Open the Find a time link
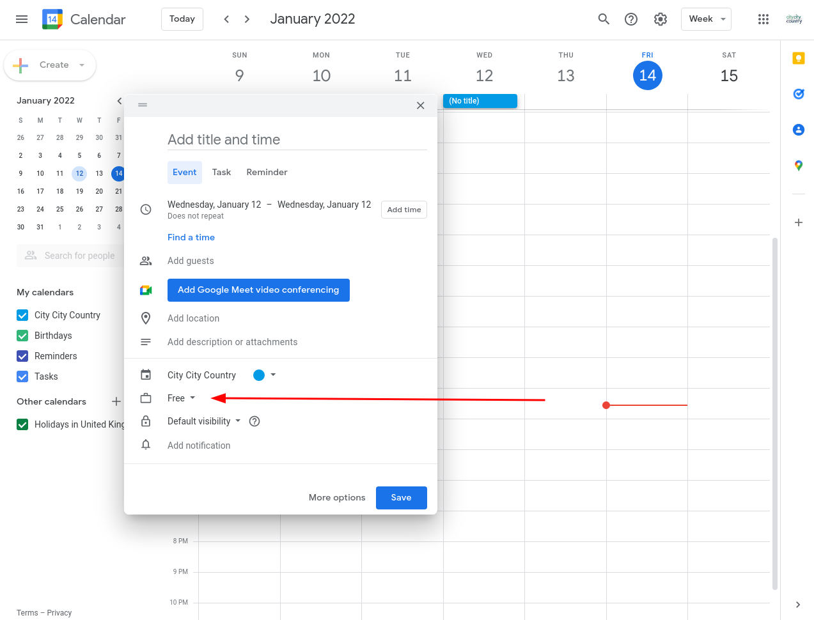 point(191,237)
